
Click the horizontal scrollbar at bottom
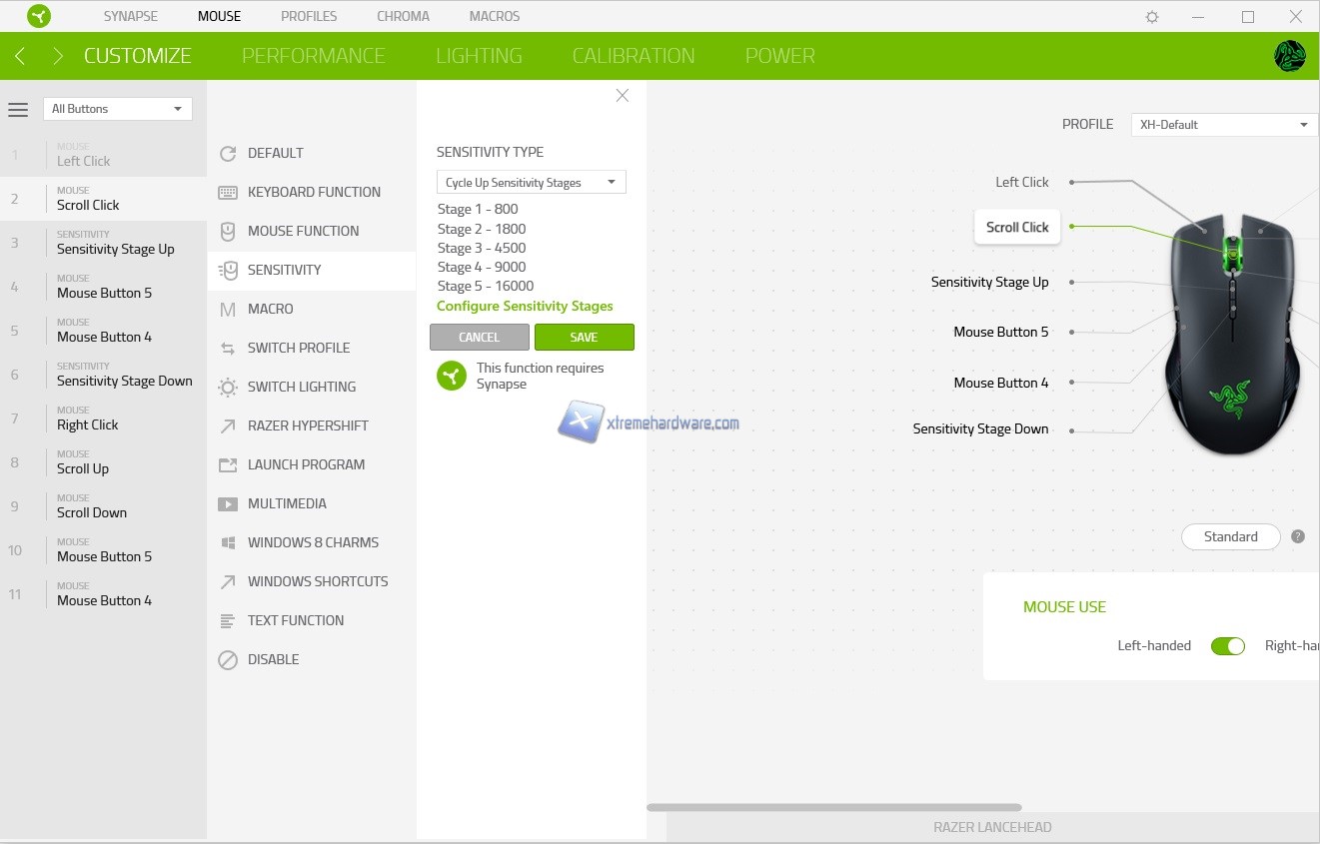pos(833,807)
